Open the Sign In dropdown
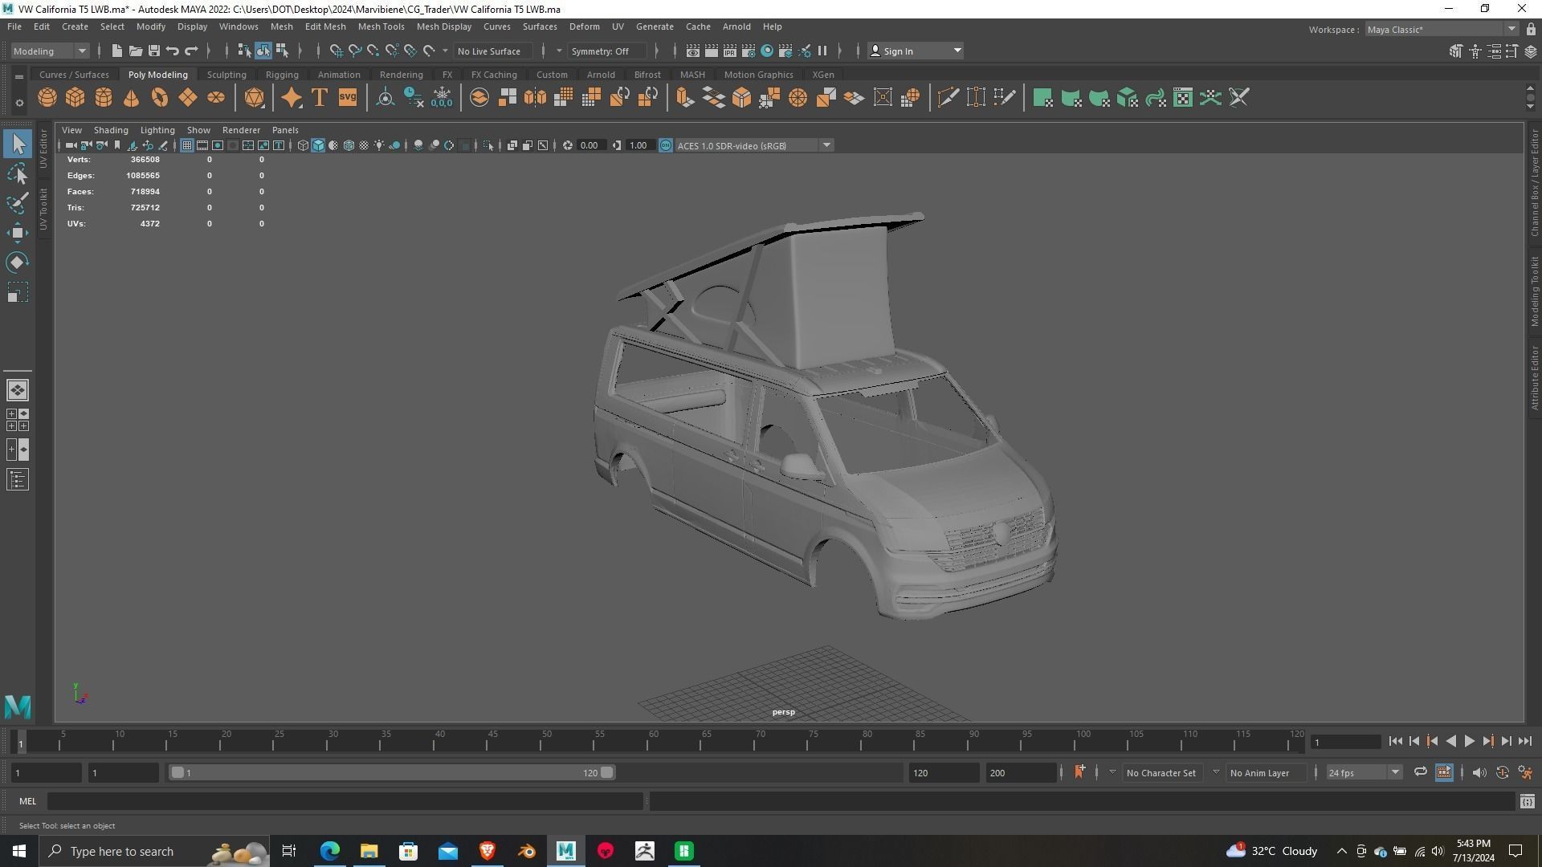 pos(916,51)
